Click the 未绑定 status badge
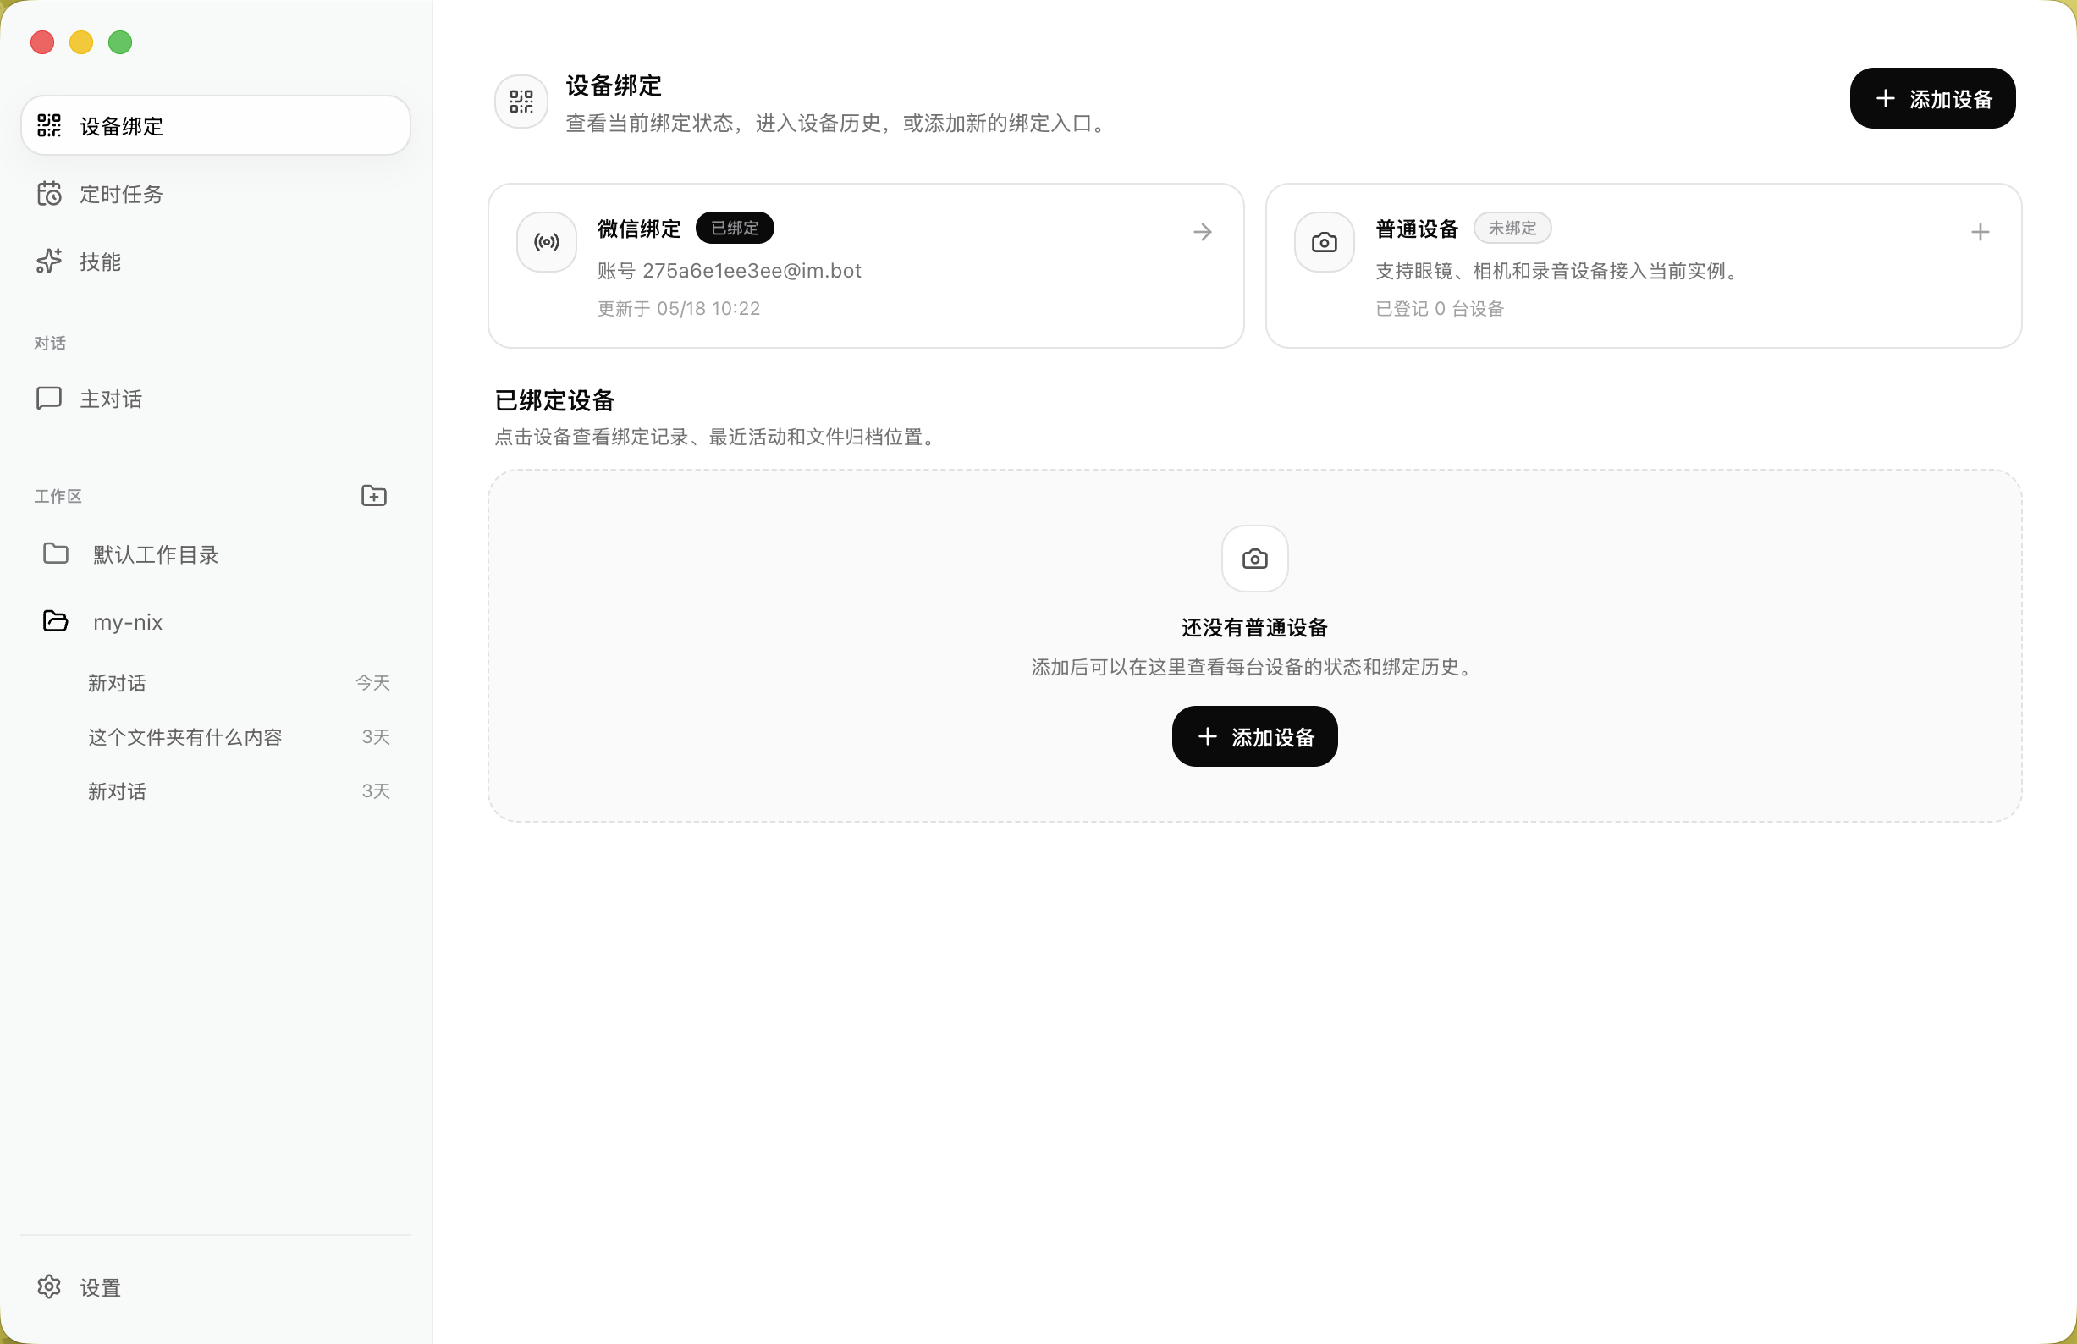The width and height of the screenshot is (2077, 1344). 1512,228
